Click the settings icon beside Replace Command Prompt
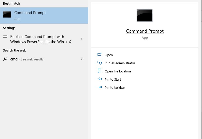The width and height of the screenshot is (202, 139). click(5, 37)
